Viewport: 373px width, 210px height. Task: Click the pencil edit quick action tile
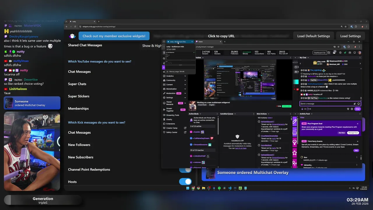(295, 122)
